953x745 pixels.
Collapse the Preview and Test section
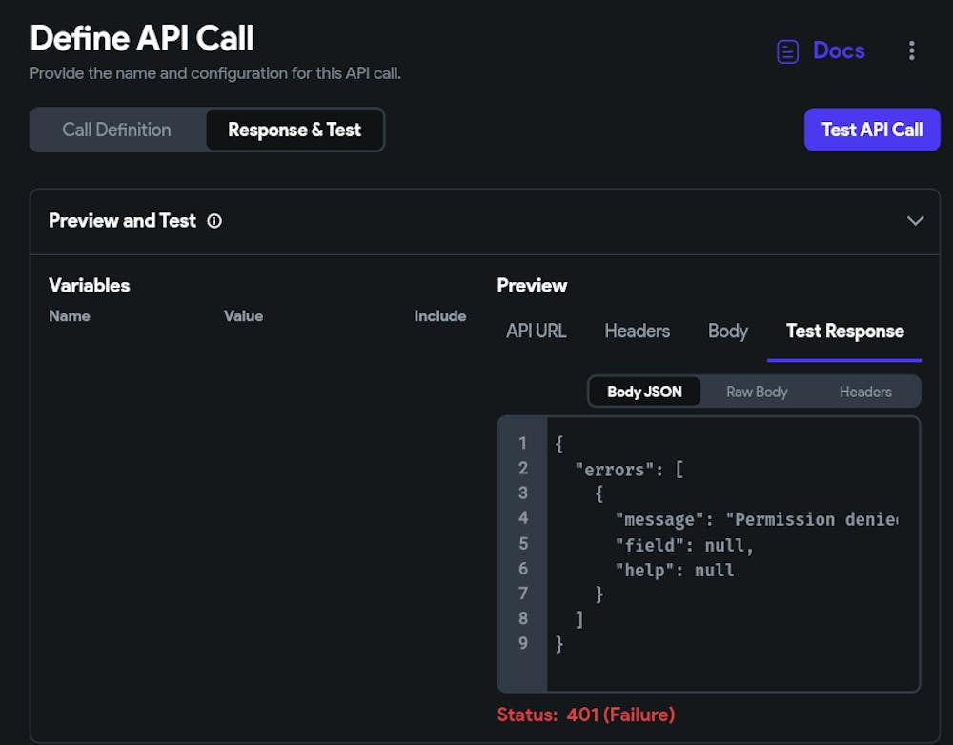tap(915, 221)
